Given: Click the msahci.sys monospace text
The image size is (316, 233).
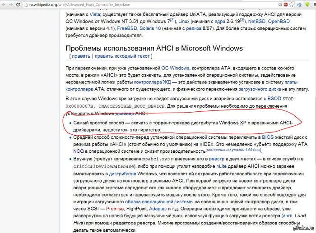Looking at the screenshot, I should [156, 159].
